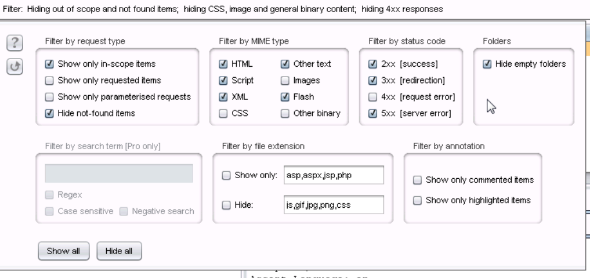
Task: Uncheck 5xx server error status filter
Action: pyautogui.click(x=373, y=114)
